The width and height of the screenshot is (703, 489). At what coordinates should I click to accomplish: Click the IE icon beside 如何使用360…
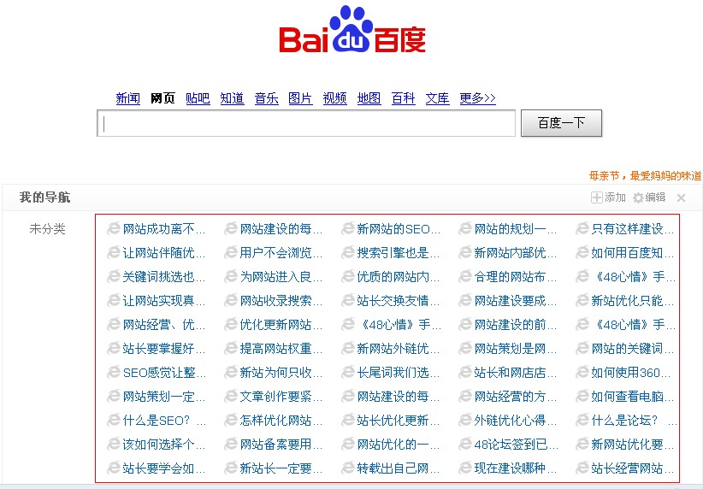click(x=582, y=373)
